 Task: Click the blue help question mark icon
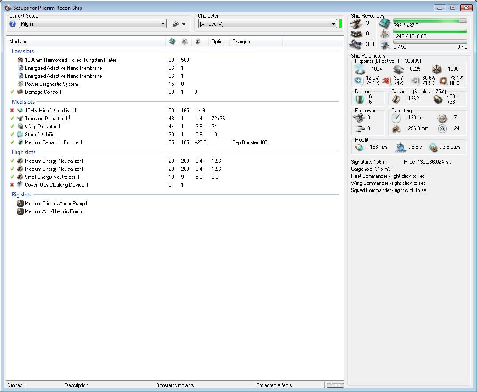tap(12, 24)
